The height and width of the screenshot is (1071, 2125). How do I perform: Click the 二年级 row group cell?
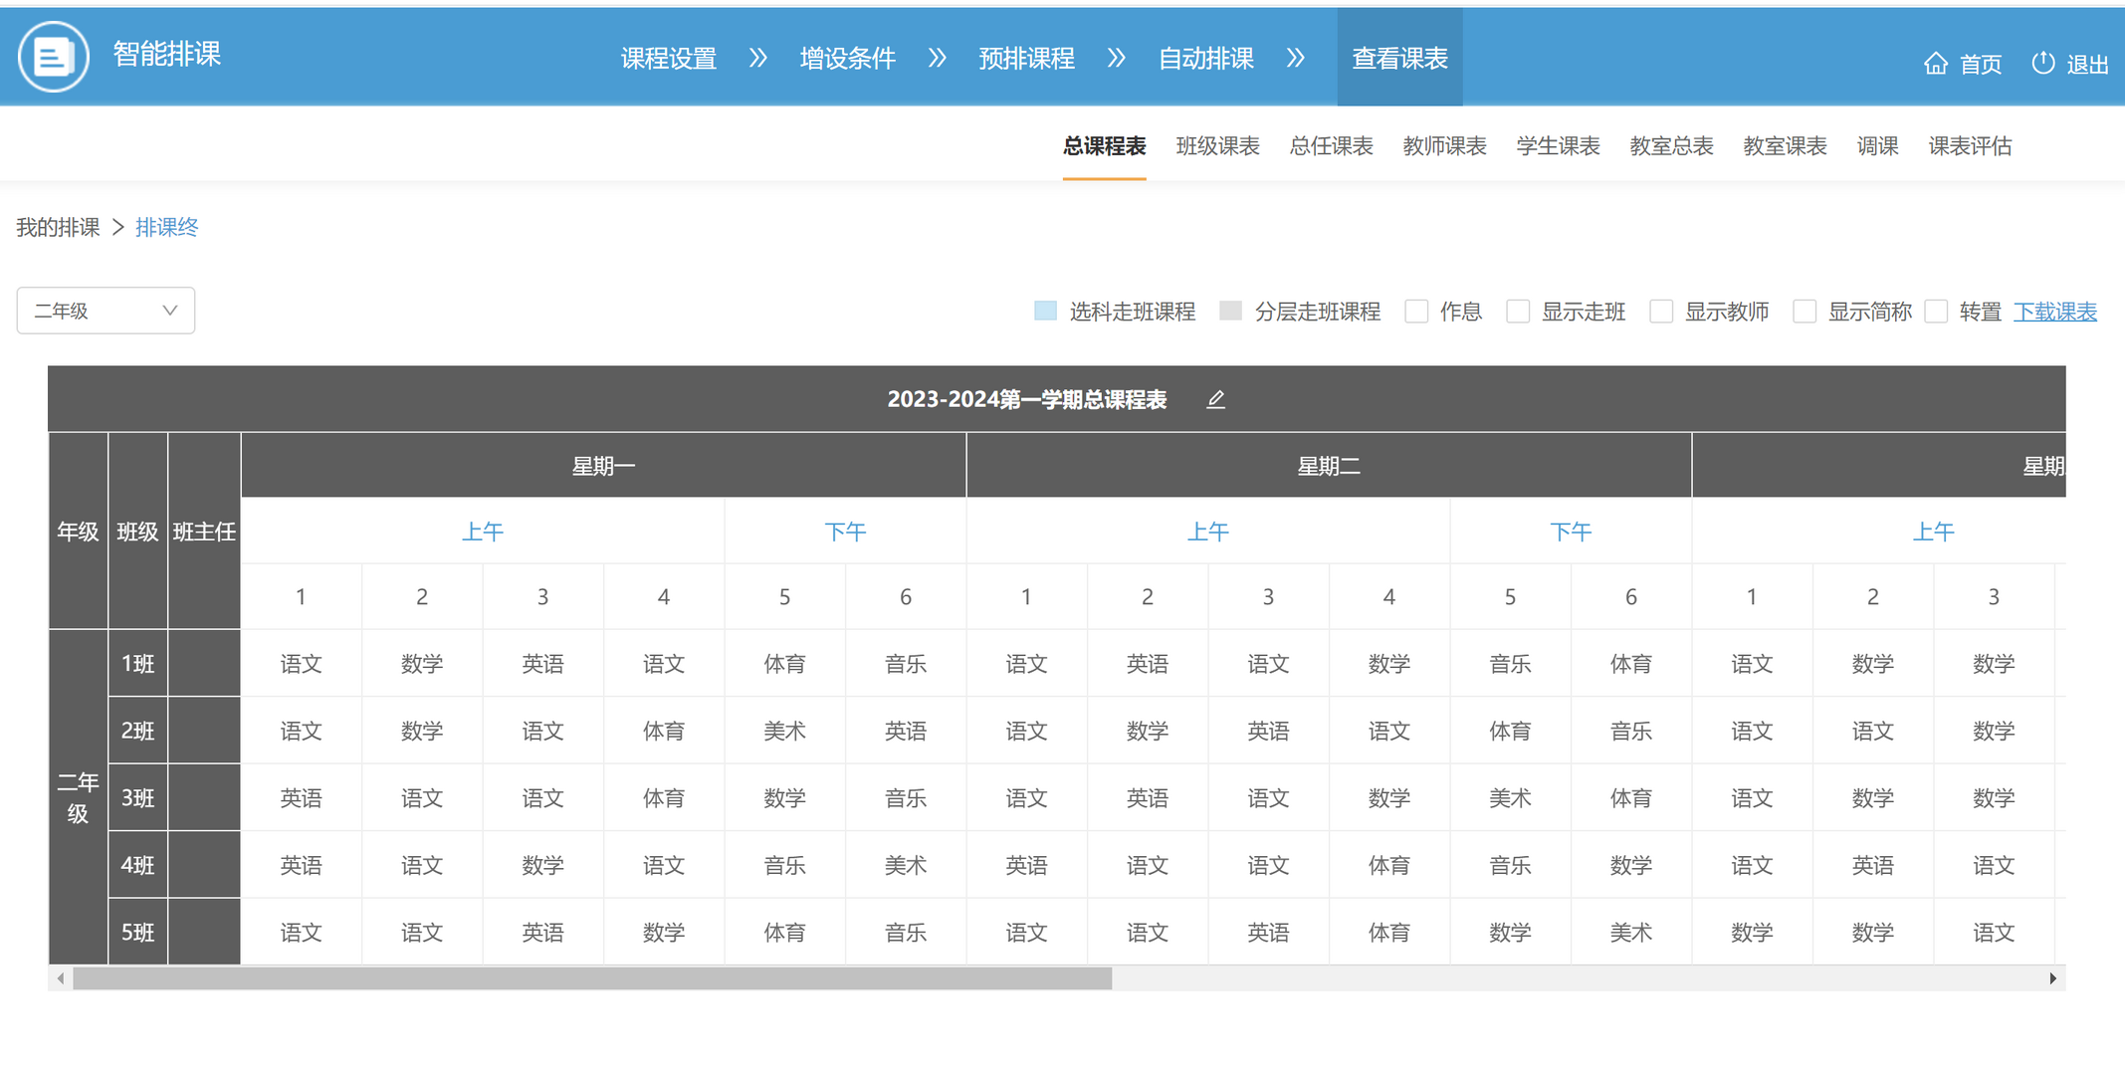78,797
